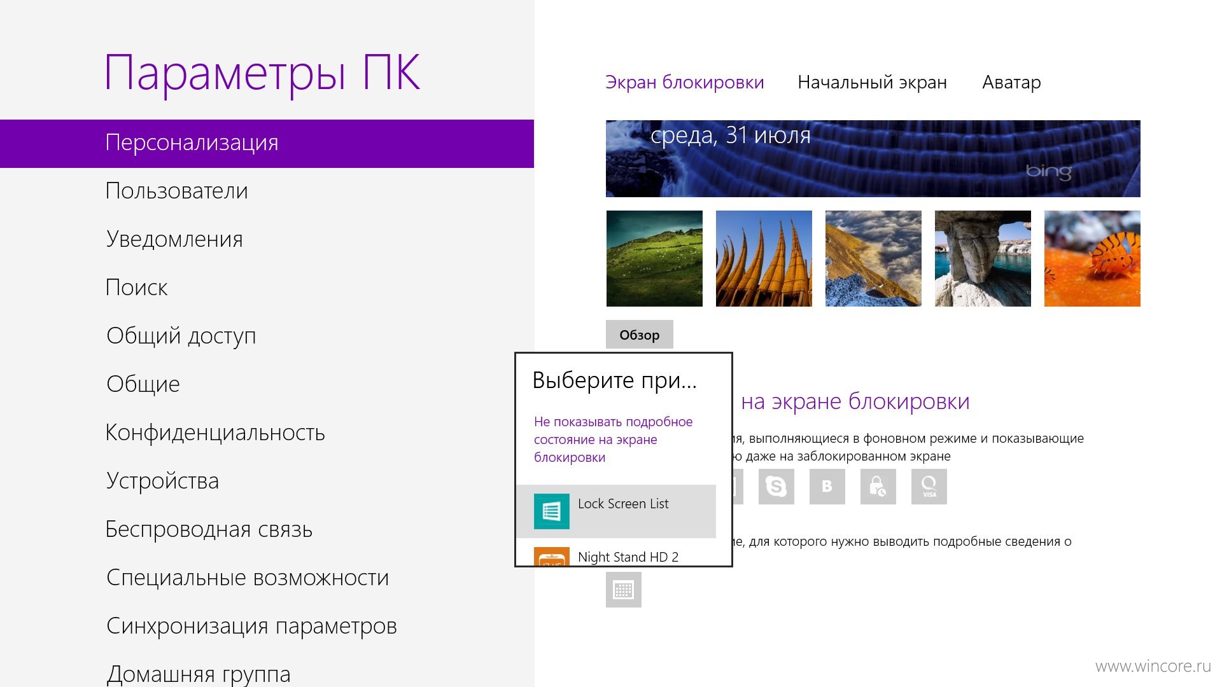Choose the orange Night Stand HD 2 icon

(551, 556)
